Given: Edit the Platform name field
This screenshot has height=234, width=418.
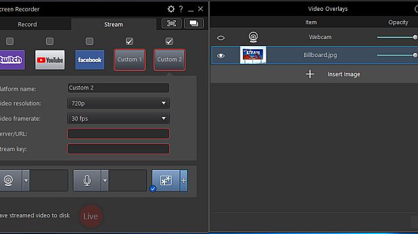Looking at the screenshot, I should coord(118,88).
